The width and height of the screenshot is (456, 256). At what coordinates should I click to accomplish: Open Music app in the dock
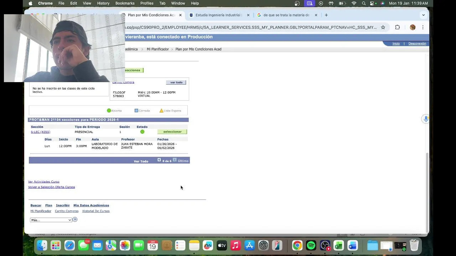235,245
